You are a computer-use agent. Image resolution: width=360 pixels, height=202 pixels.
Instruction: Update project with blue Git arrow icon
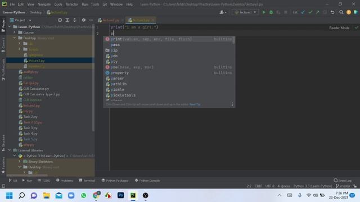point(303,12)
